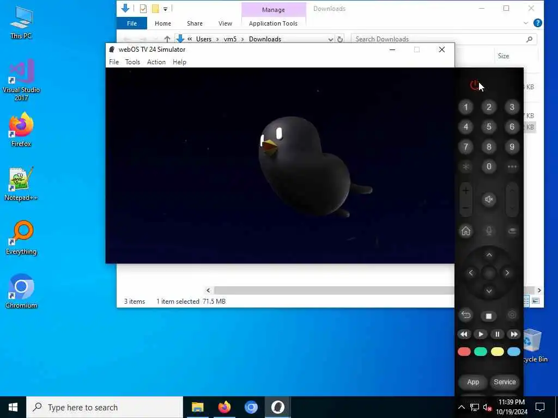The image size is (558, 418).
Task: Click the App button on remote
Action: point(473,382)
